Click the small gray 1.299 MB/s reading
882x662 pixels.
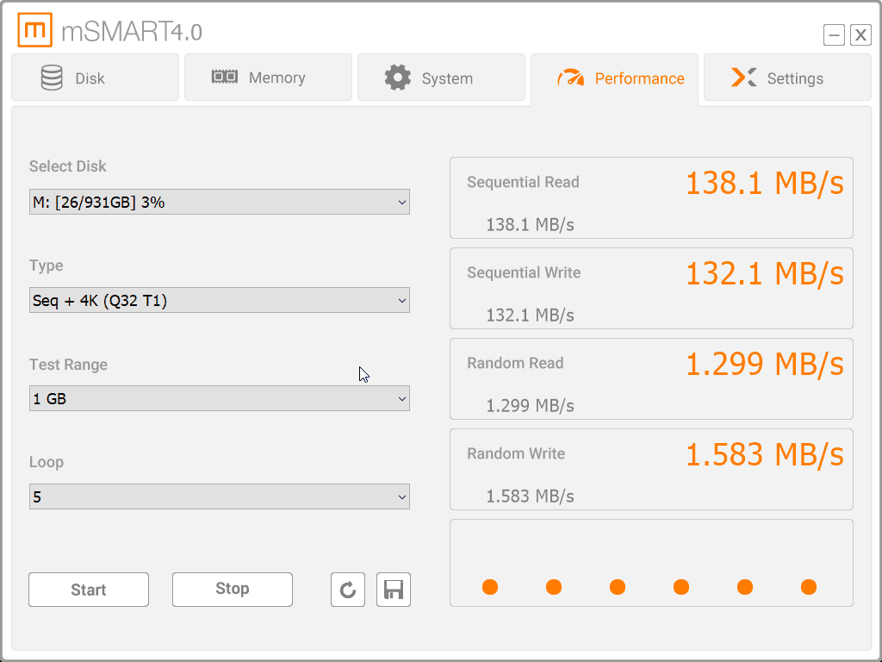(x=530, y=406)
